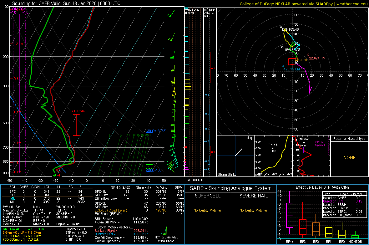Click the magenta 'based on LCL:' row
This screenshot has width=369, height=245.
click(x=343, y=201)
